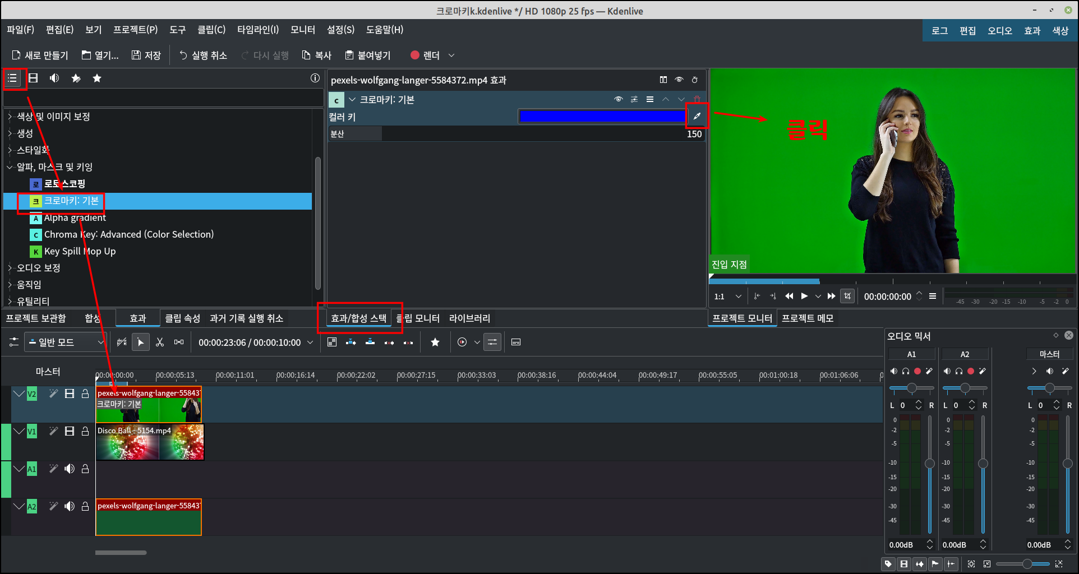The width and height of the screenshot is (1079, 574).
Task: Select the razor scissors tool
Action: coord(160,342)
